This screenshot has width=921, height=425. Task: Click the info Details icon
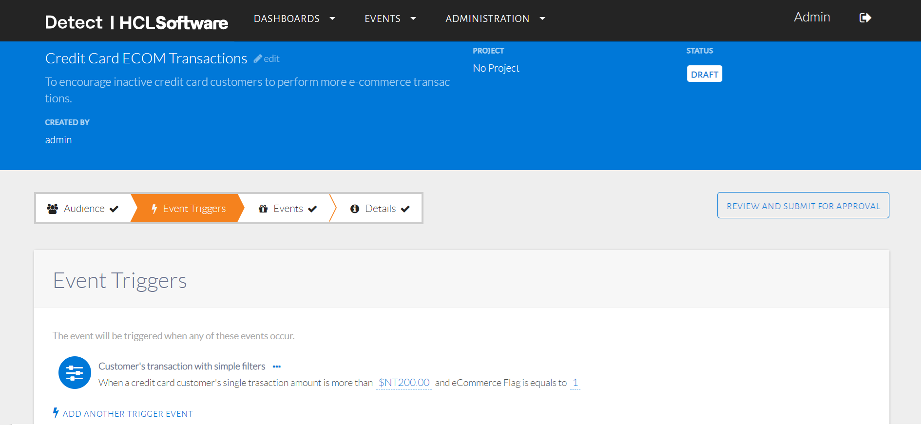355,209
